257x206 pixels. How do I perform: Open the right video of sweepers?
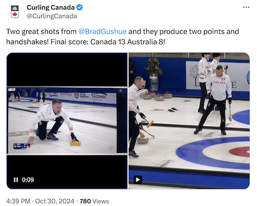(x=189, y=121)
